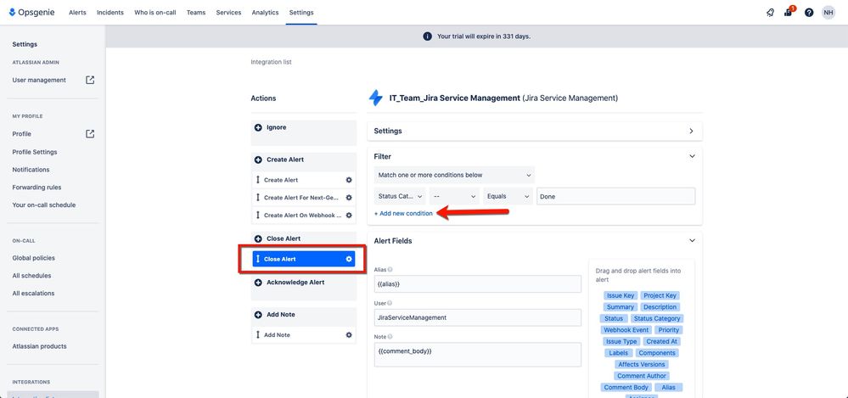Image resolution: width=848 pixels, height=398 pixels.
Task: Select the Create Alert For Next-Gen rule
Action: tap(303, 198)
